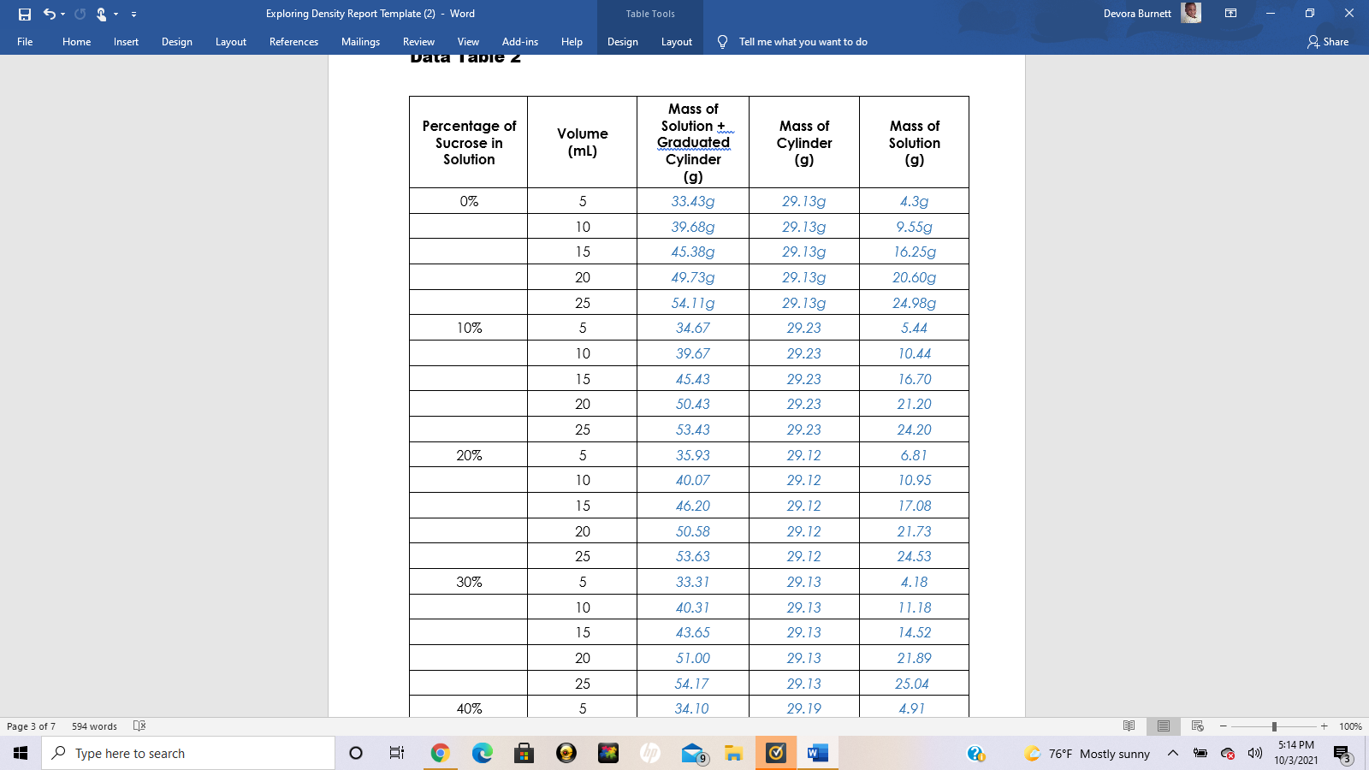Switch to the Review tab
This screenshot has height=770, width=1369.
[x=418, y=41]
